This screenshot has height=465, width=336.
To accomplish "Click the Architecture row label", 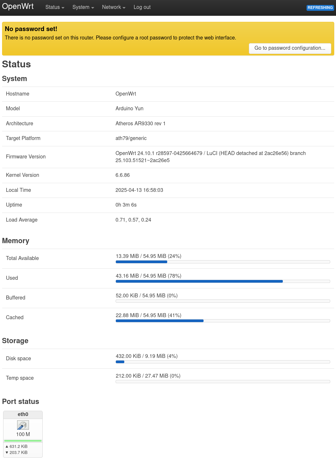I will [19, 124].
